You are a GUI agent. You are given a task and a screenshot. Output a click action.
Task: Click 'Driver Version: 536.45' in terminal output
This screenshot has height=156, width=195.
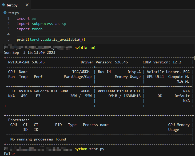(104, 62)
